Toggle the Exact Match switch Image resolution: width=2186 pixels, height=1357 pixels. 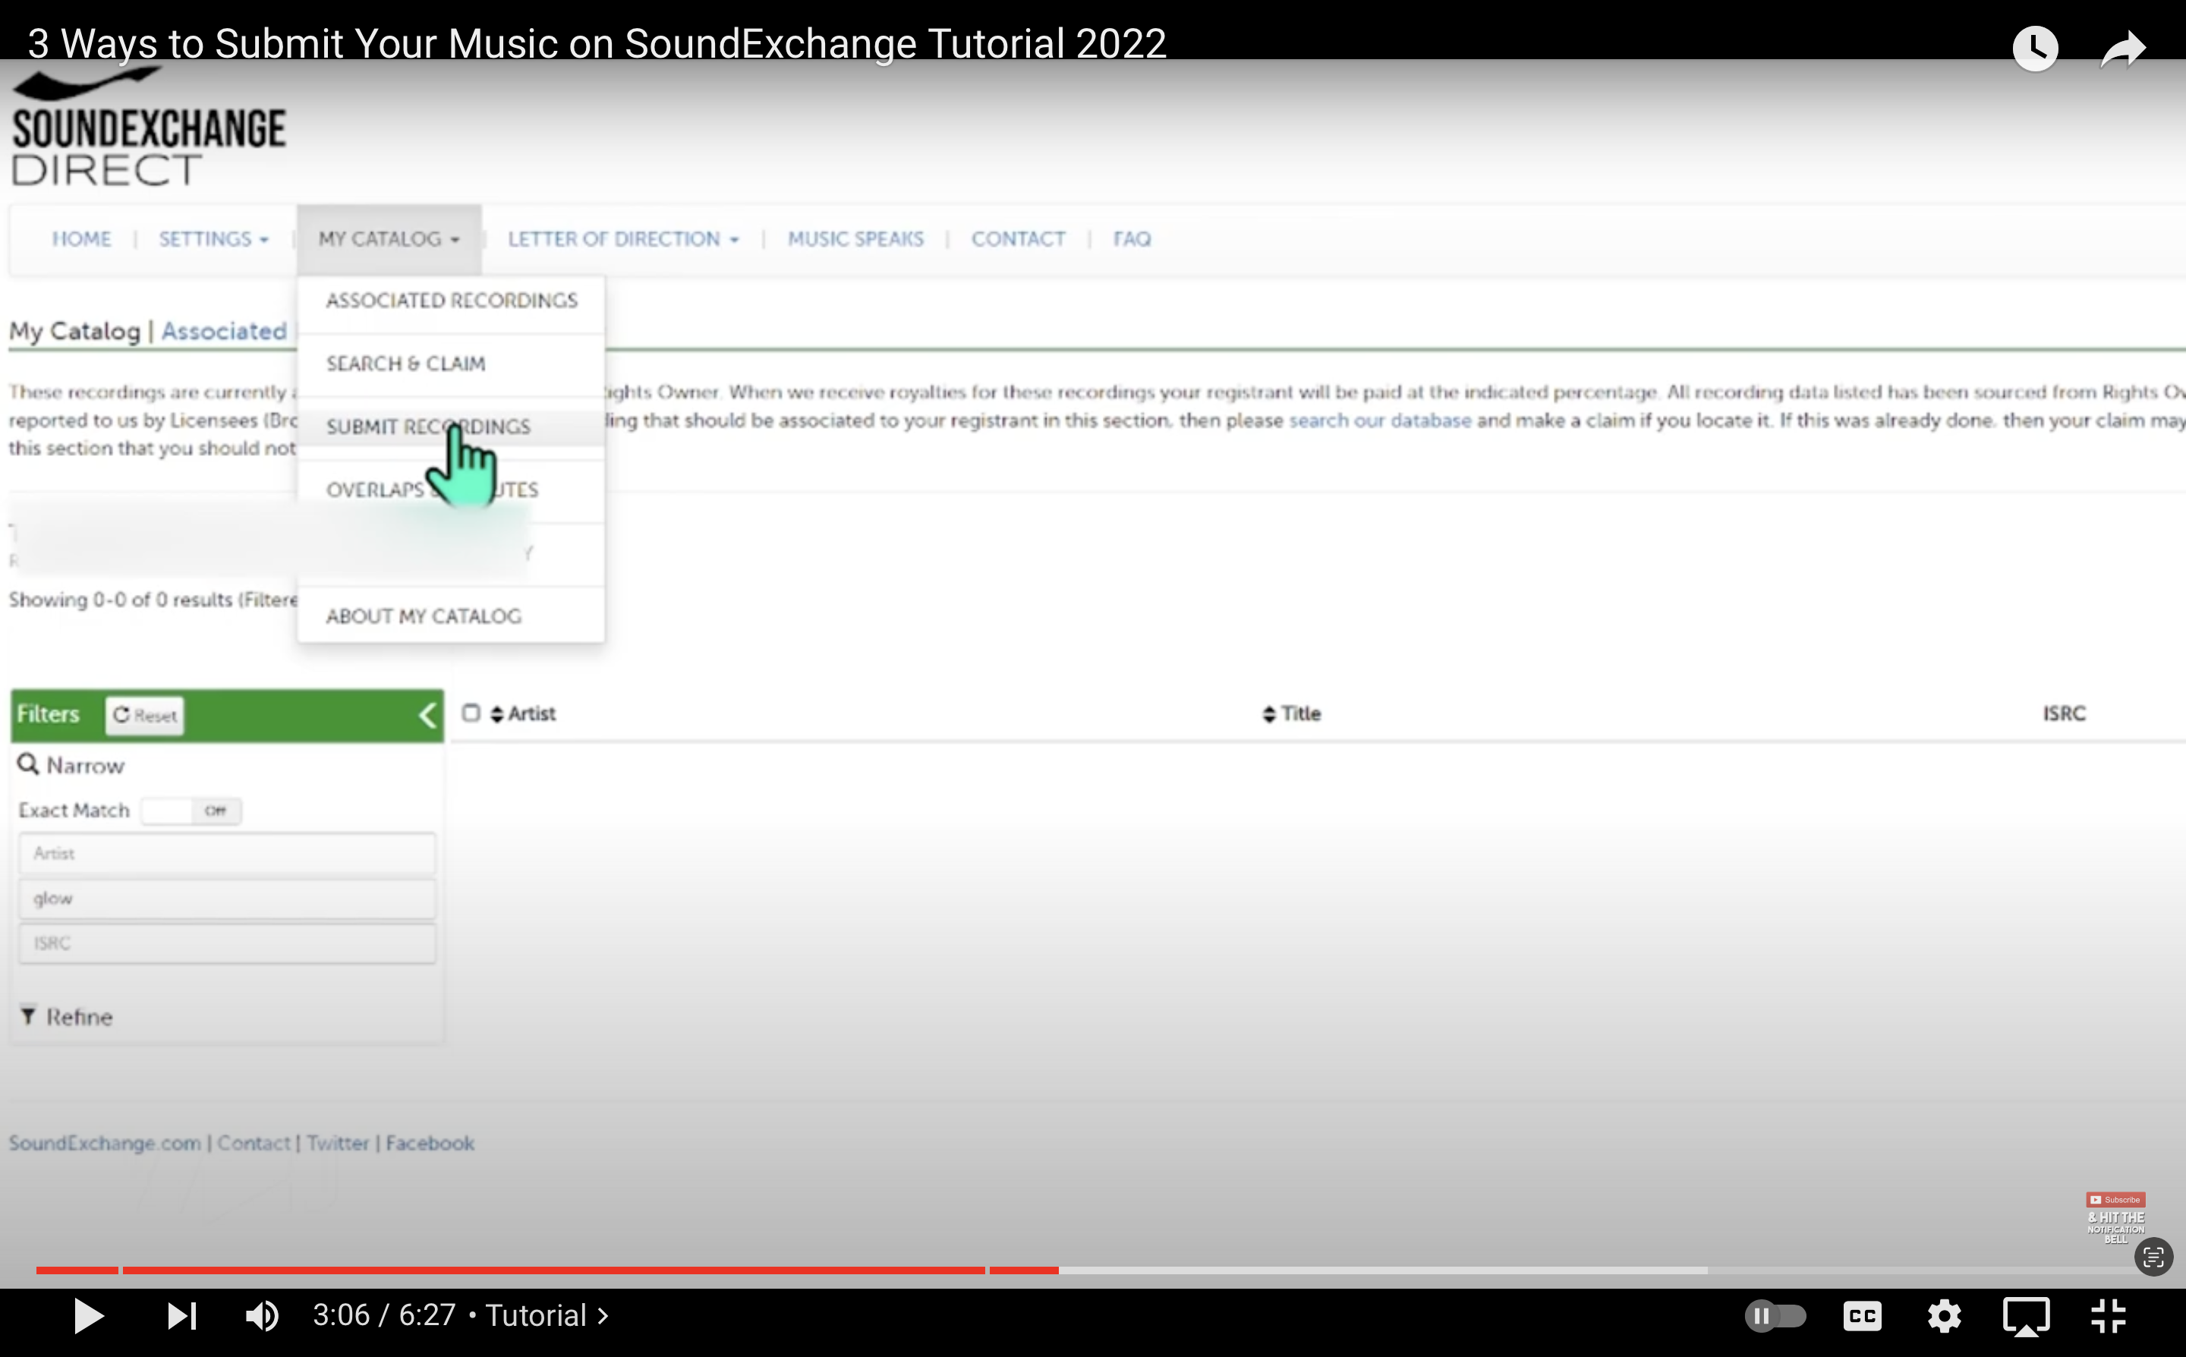(x=191, y=811)
